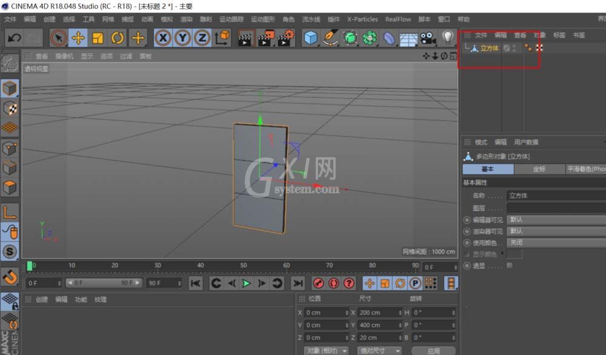Add a Light object

click(448, 38)
